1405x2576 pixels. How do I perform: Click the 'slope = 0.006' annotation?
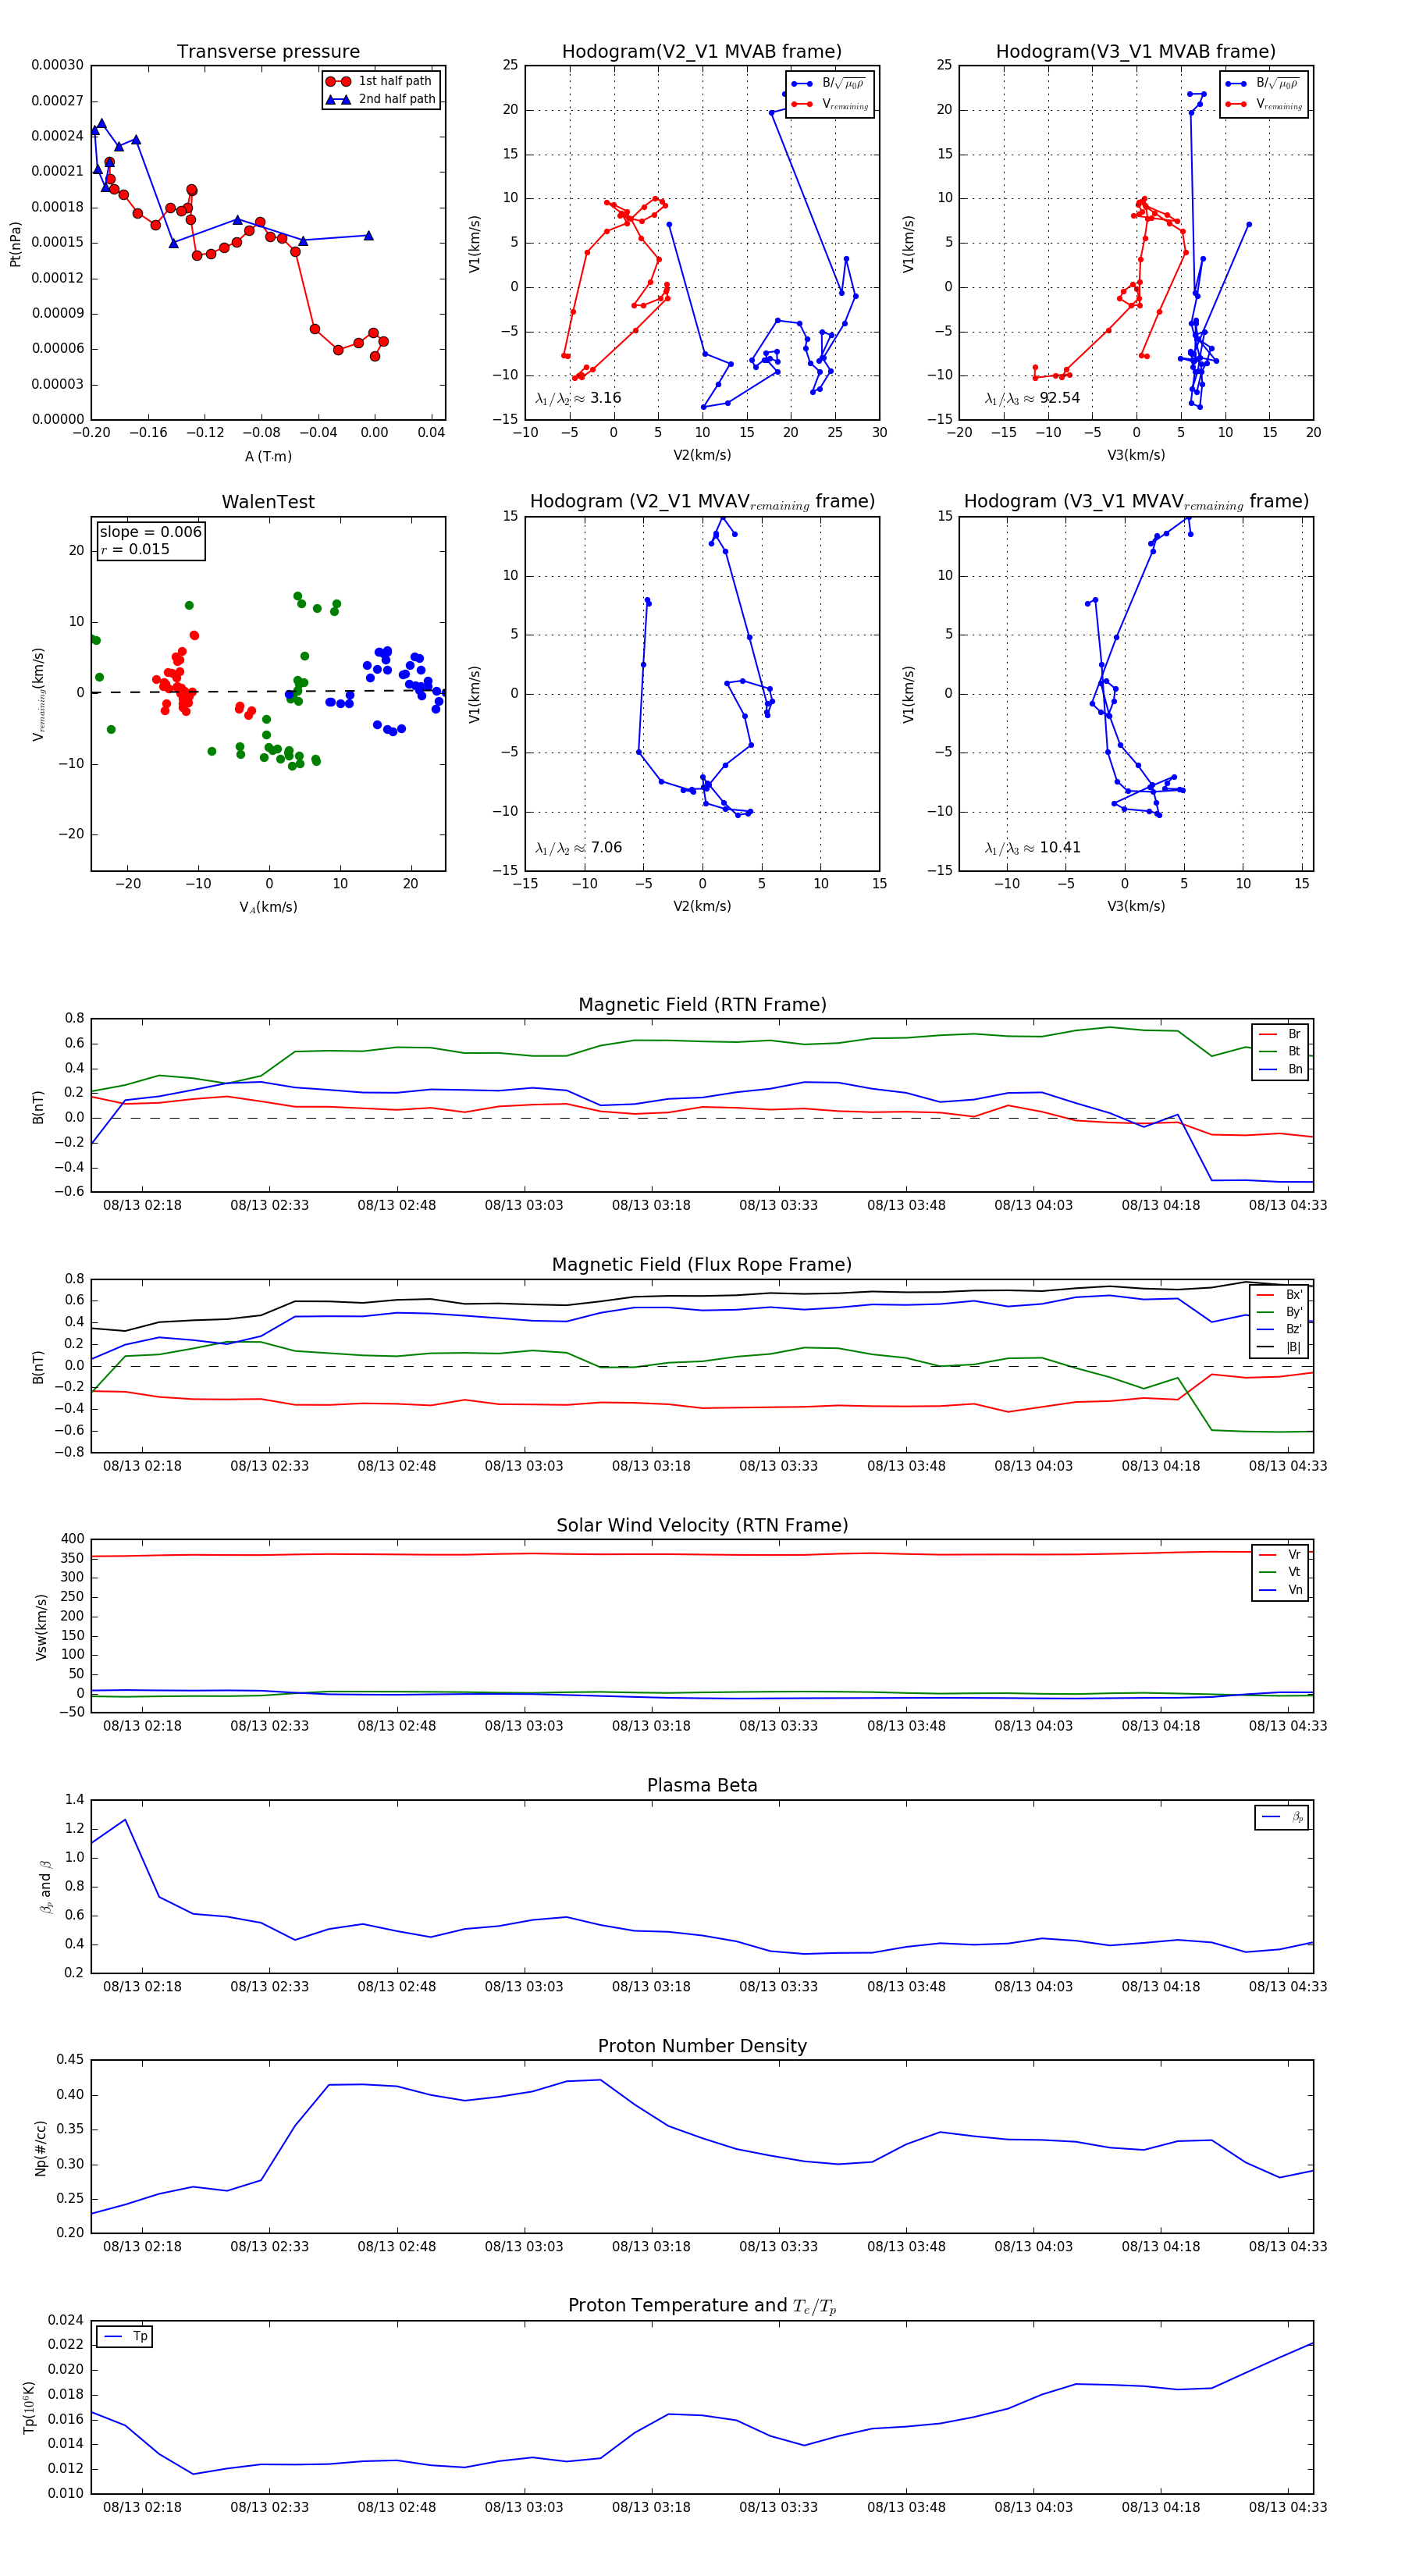coord(150,532)
